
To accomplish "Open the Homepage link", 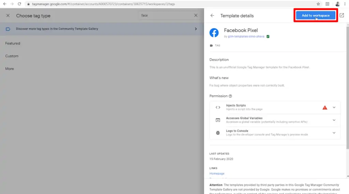I will coord(217,174).
